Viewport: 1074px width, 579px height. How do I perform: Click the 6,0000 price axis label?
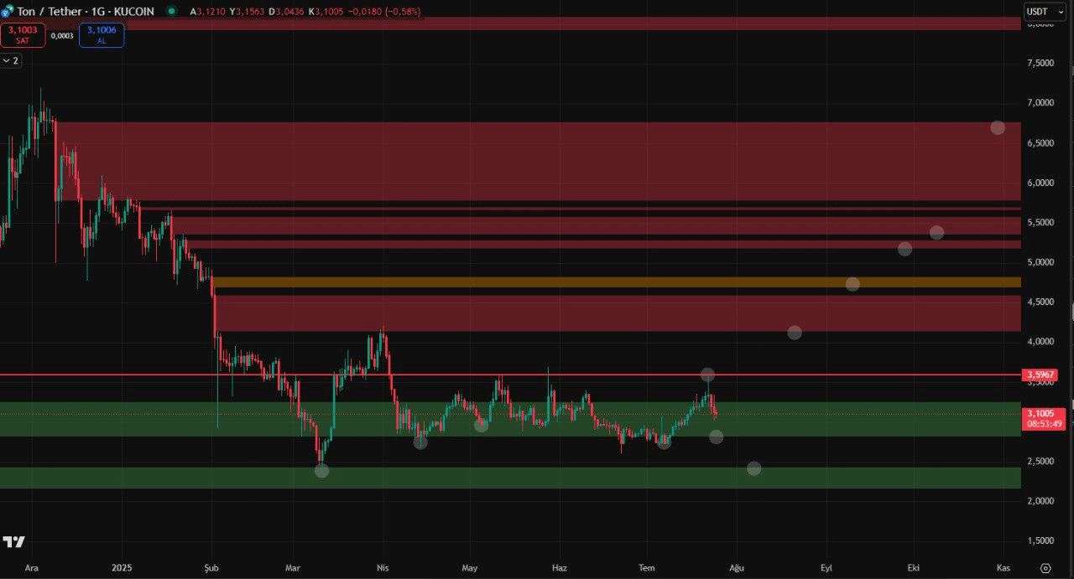click(x=1041, y=183)
